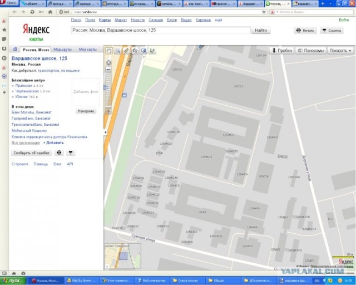Viewport: 356px width, 285px height.
Task: Click the 'what's here' cursor info tool
Action: tap(152, 51)
